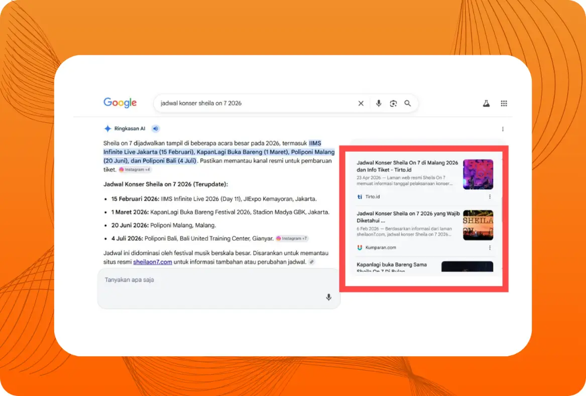This screenshot has height=396, width=586.
Task: Click the Tirto.id source label
Action: 372,197
